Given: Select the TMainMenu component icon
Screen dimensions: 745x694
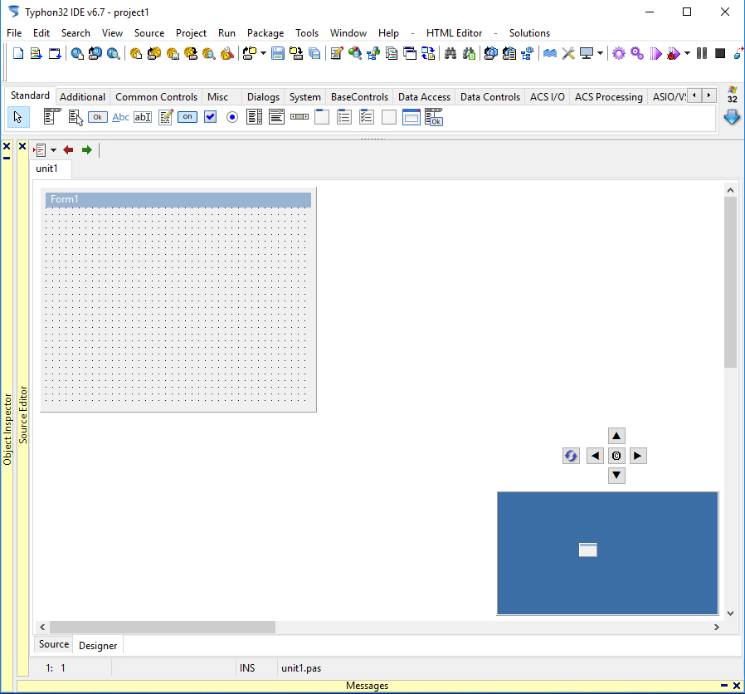Looking at the screenshot, I should click(52, 117).
